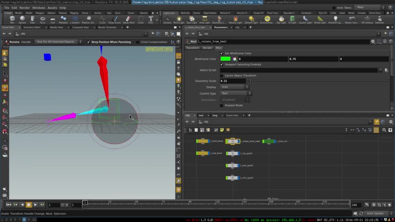Click the Auto Update button

(x=375, y=213)
